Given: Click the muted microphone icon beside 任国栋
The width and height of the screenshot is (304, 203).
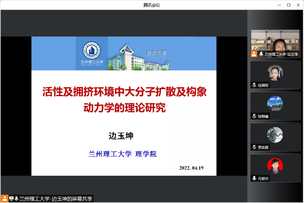Looking at the screenshot, I should click(254, 85).
